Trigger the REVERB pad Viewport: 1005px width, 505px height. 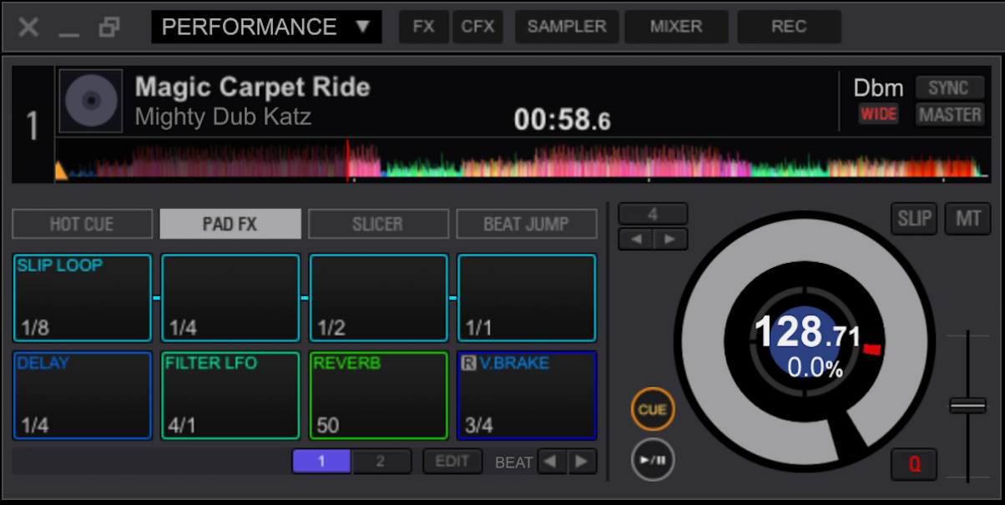(378, 395)
